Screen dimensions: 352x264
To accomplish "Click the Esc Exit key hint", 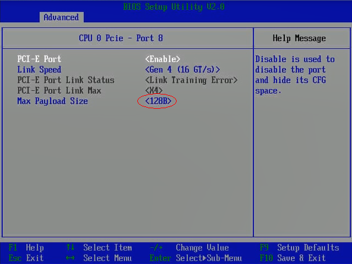I will click(x=26, y=258).
